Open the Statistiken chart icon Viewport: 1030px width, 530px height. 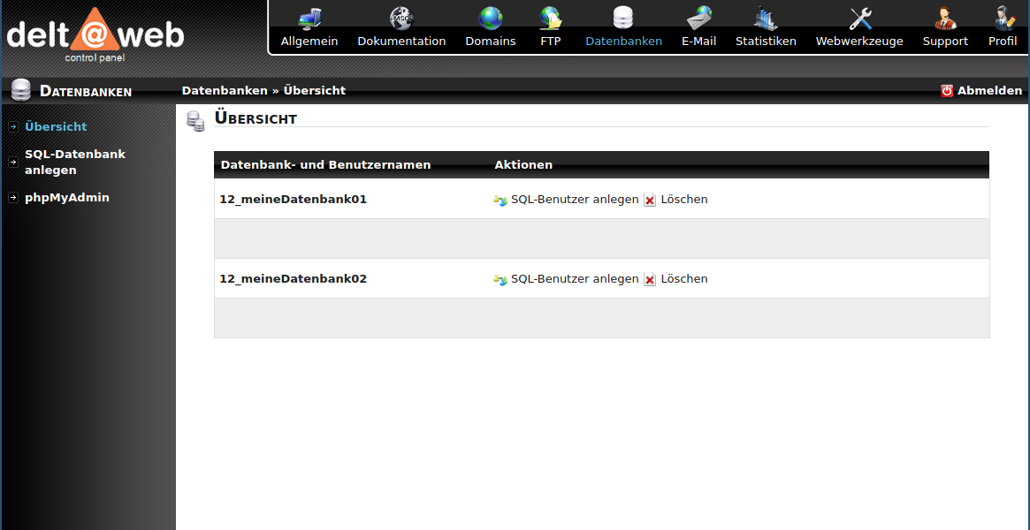click(766, 19)
